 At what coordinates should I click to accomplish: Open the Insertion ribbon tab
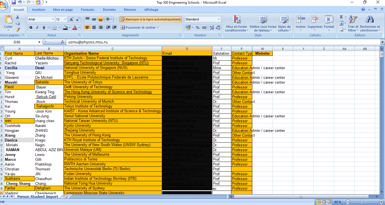[39, 10]
